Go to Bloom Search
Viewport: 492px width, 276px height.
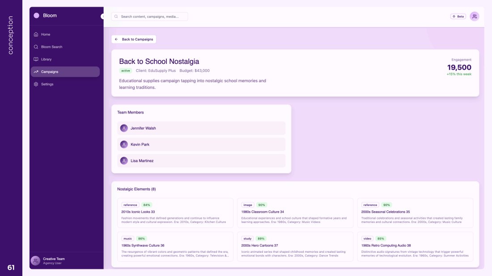pyautogui.click(x=65, y=47)
